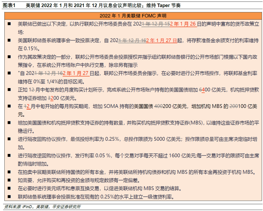Click the line starting '在拍卖中展期美联储所持国债'
Viewport: 263px width, 211px height.
point(137,172)
